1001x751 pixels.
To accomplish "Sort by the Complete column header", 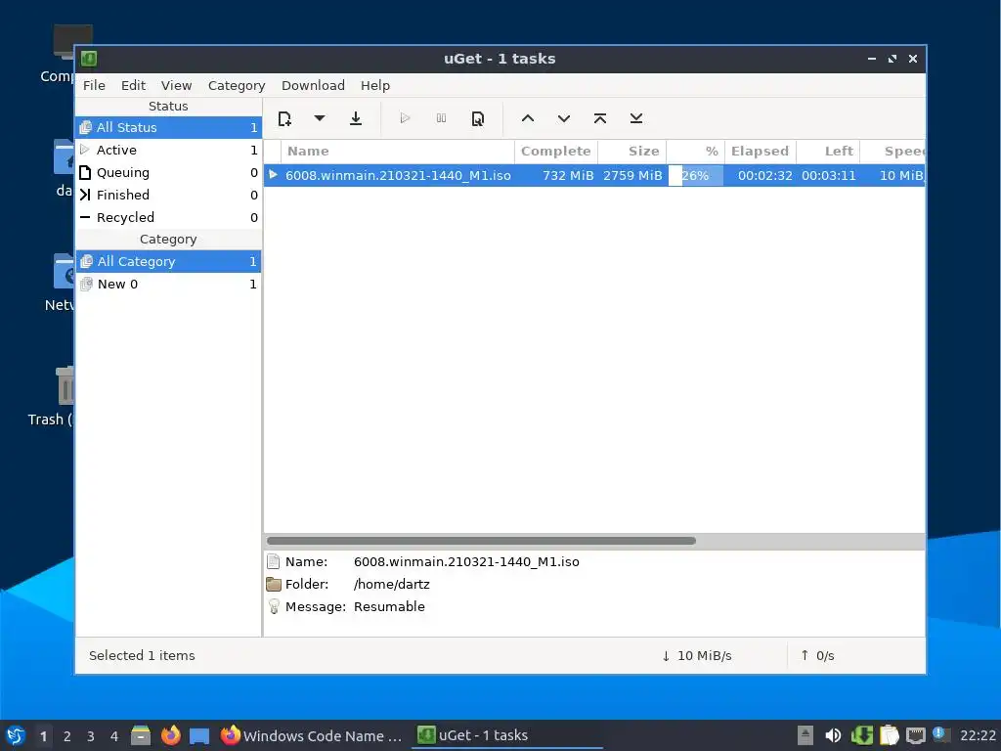I will [556, 152].
